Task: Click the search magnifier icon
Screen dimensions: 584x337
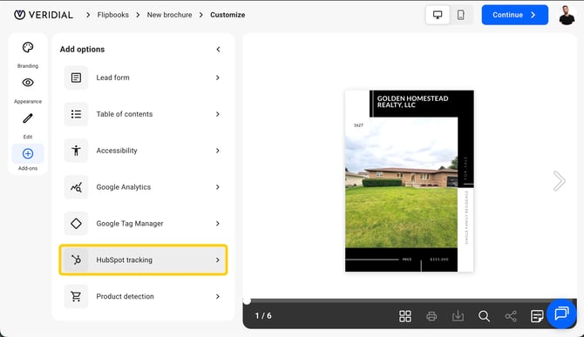Action: [x=484, y=316]
